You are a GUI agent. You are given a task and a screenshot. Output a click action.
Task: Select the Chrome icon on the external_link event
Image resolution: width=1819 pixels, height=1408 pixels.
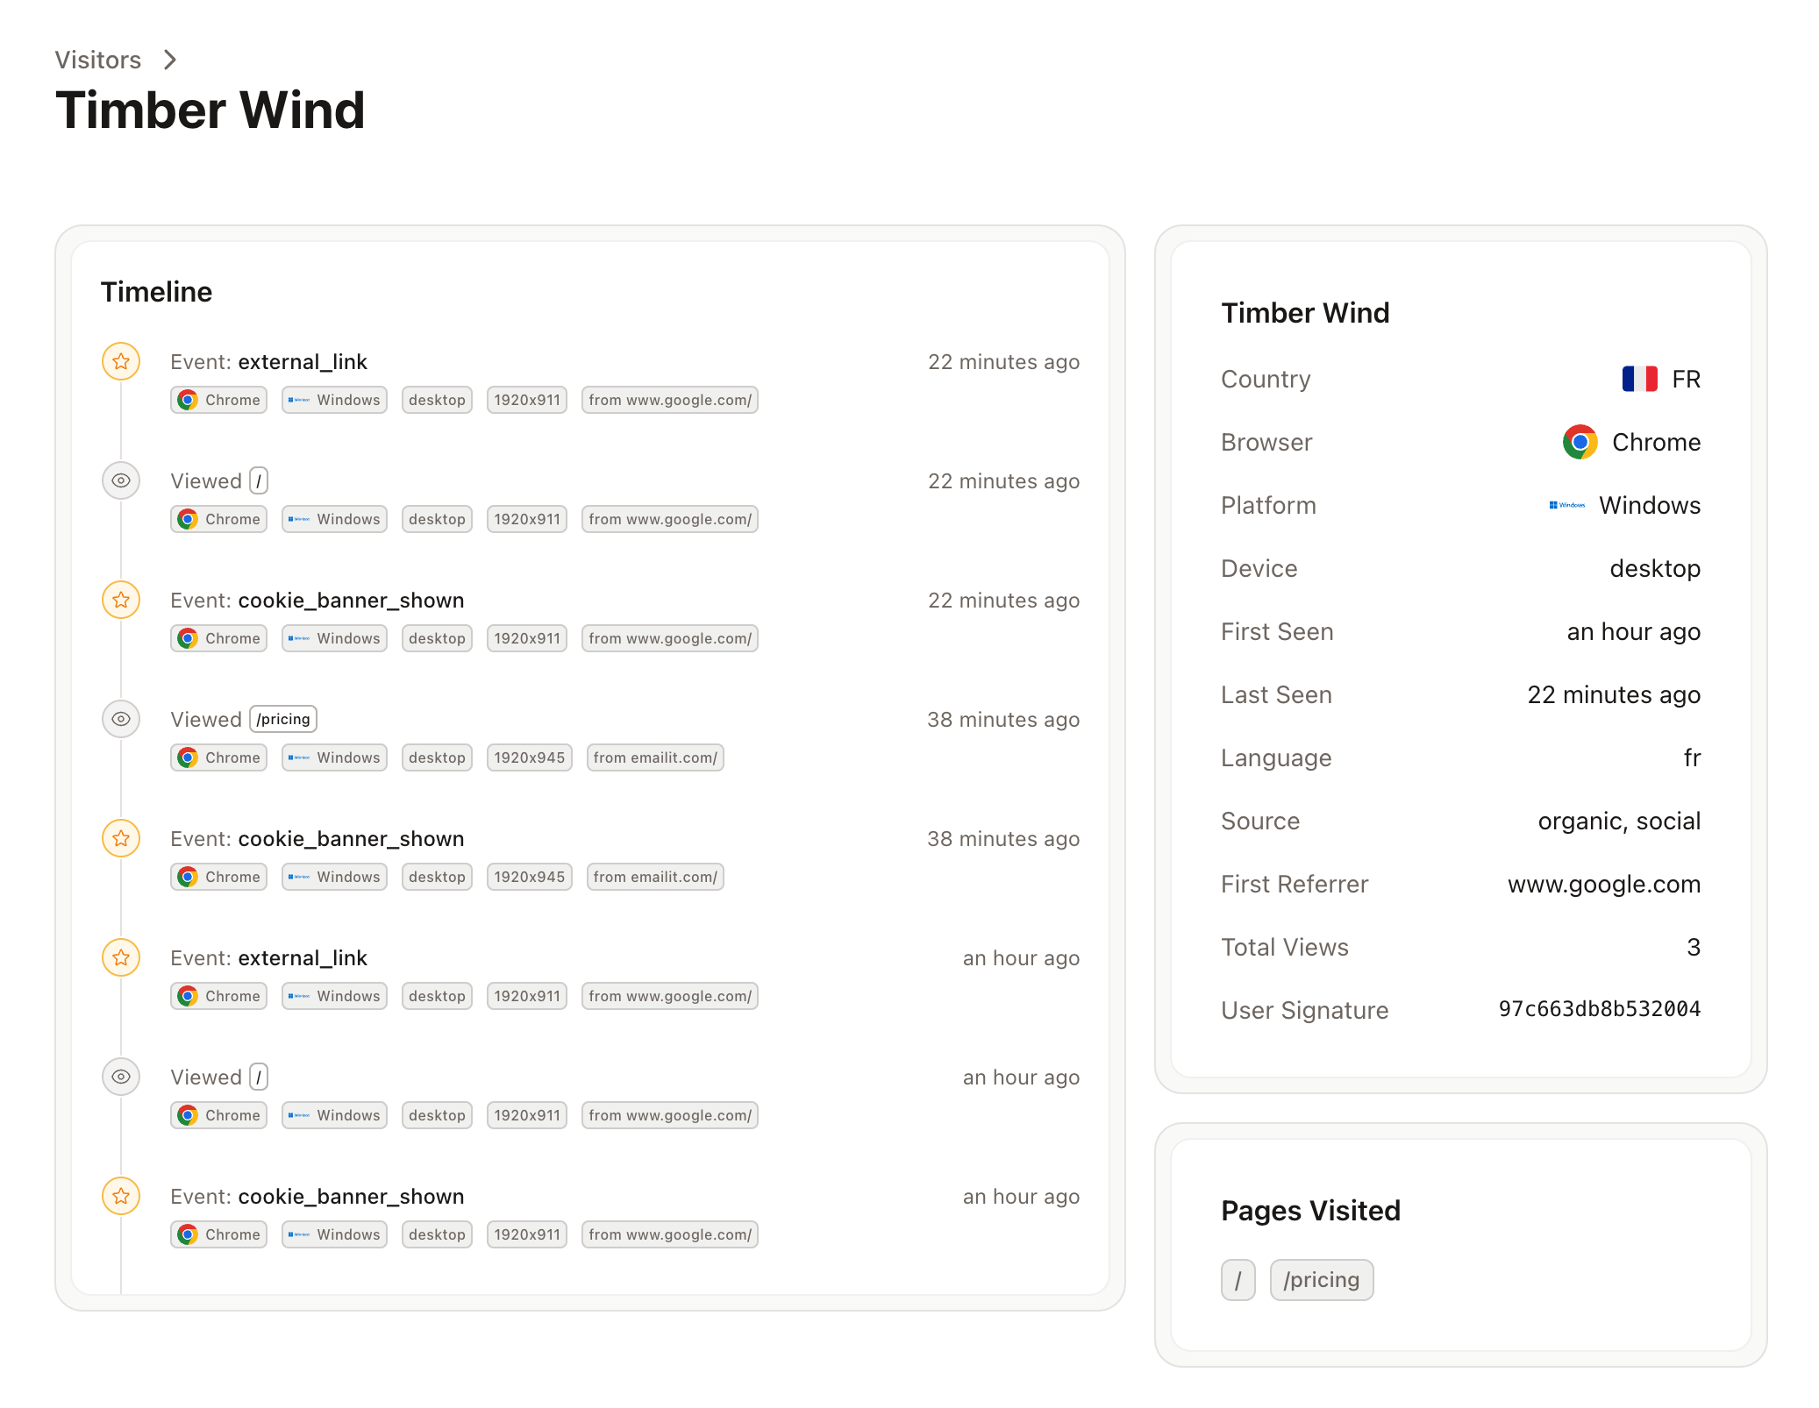click(x=188, y=400)
